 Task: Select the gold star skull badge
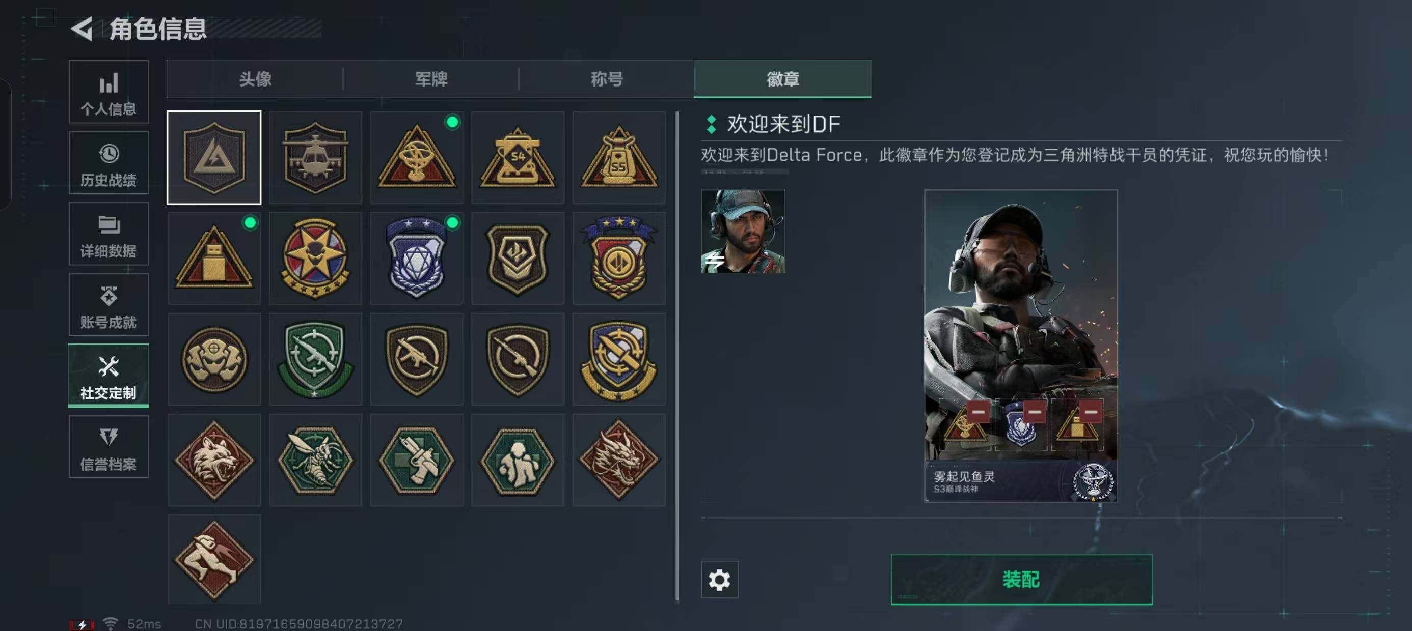pyautogui.click(x=315, y=259)
